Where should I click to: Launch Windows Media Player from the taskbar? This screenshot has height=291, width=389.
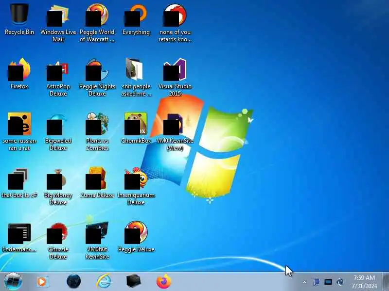pos(43,282)
